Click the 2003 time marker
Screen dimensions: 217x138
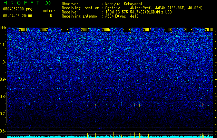coord(65,29)
